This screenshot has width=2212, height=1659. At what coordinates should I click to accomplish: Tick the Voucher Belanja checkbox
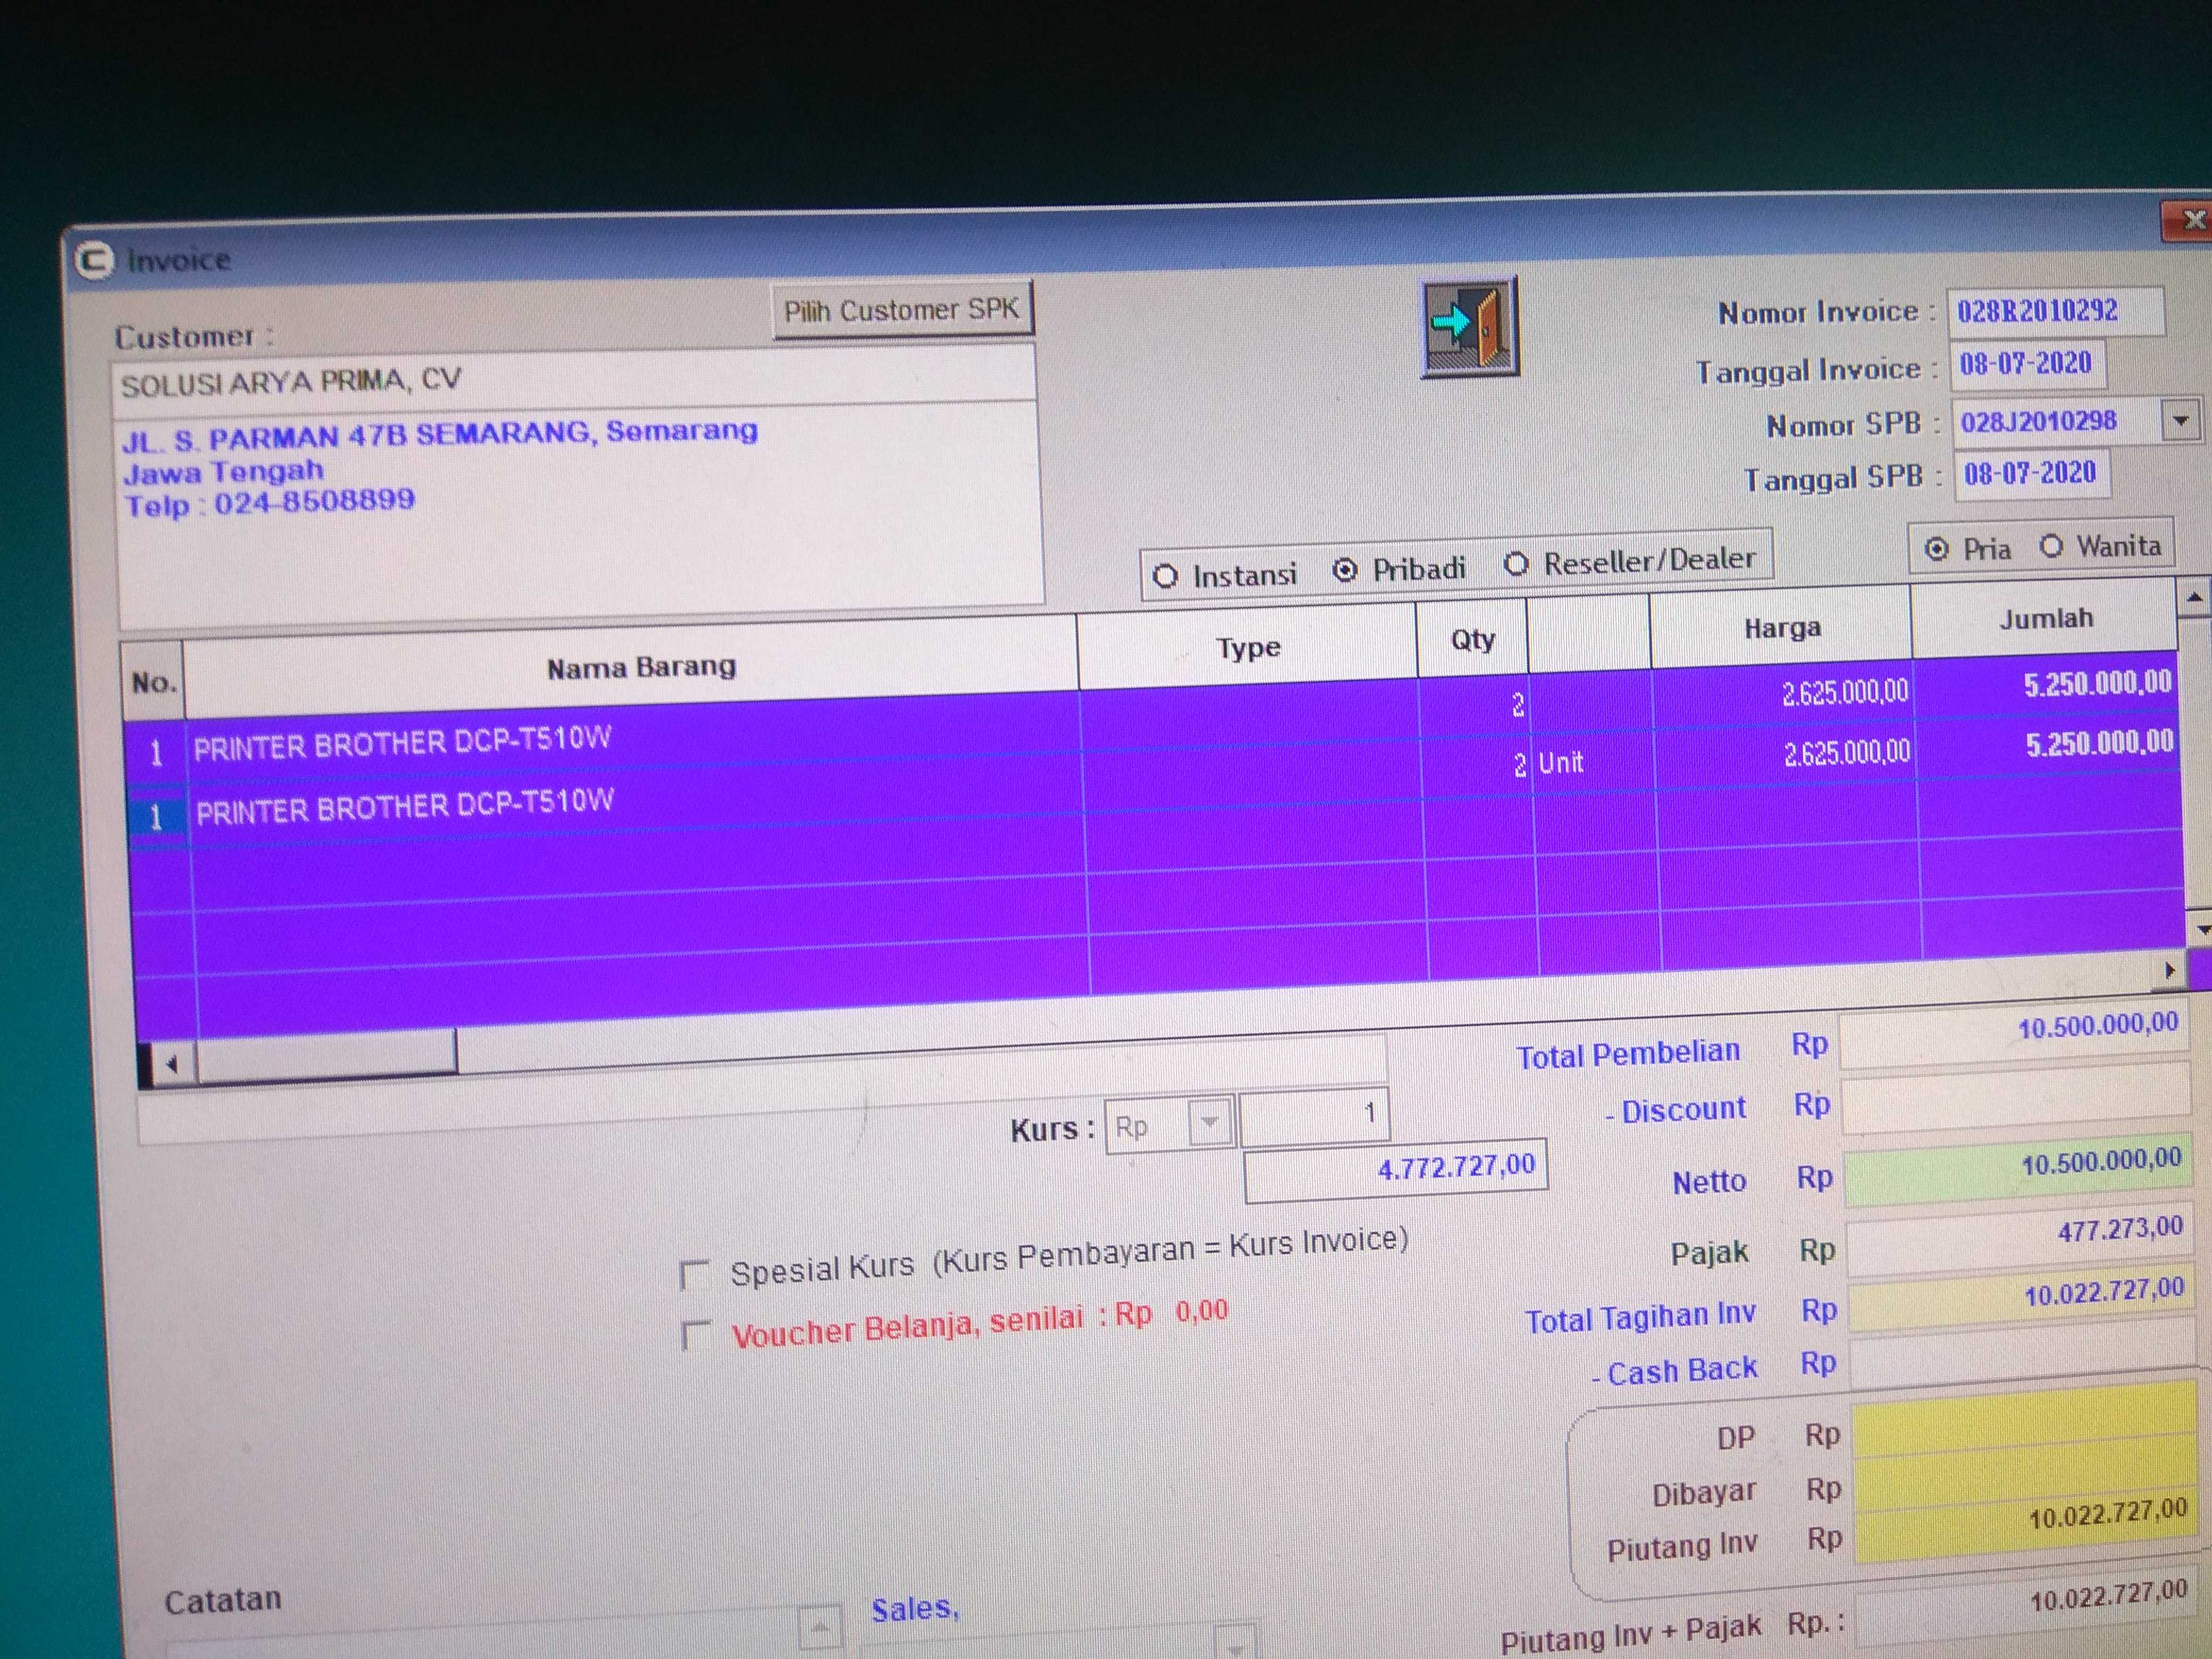[695, 1335]
